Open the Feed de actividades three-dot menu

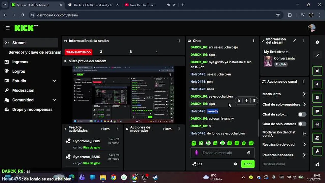[x=117, y=129]
